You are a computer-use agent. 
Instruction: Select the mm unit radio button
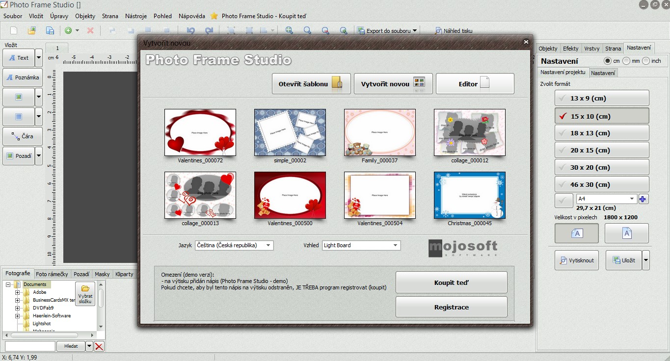click(x=626, y=61)
